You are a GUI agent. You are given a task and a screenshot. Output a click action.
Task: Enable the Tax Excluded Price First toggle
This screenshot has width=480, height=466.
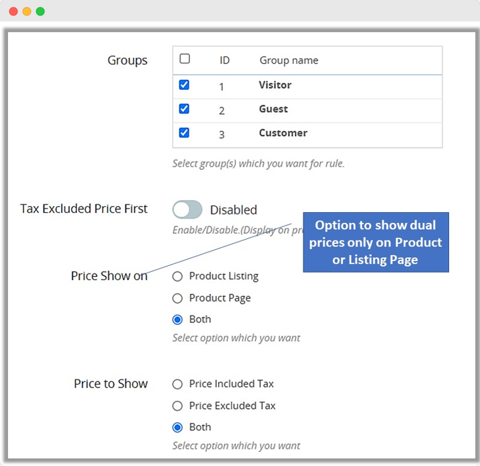click(x=187, y=210)
